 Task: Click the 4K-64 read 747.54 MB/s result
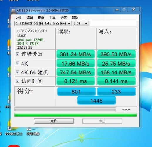(x=76, y=72)
